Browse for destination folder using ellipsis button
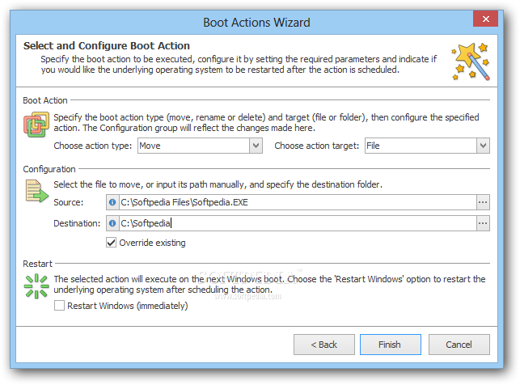 (483, 223)
